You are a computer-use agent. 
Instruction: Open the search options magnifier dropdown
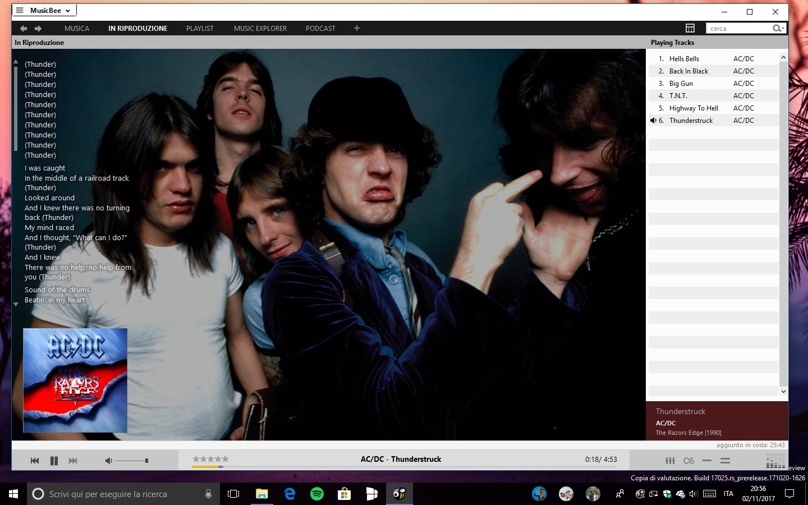(778, 28)
